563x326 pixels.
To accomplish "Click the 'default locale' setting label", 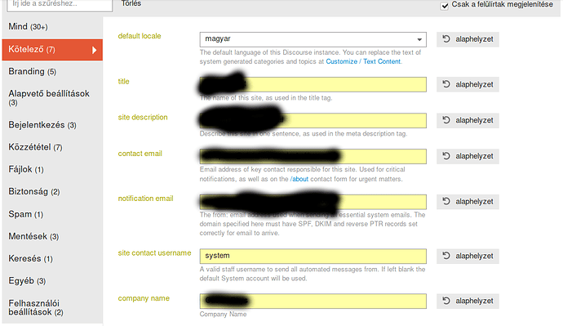I will coord(140,36).
